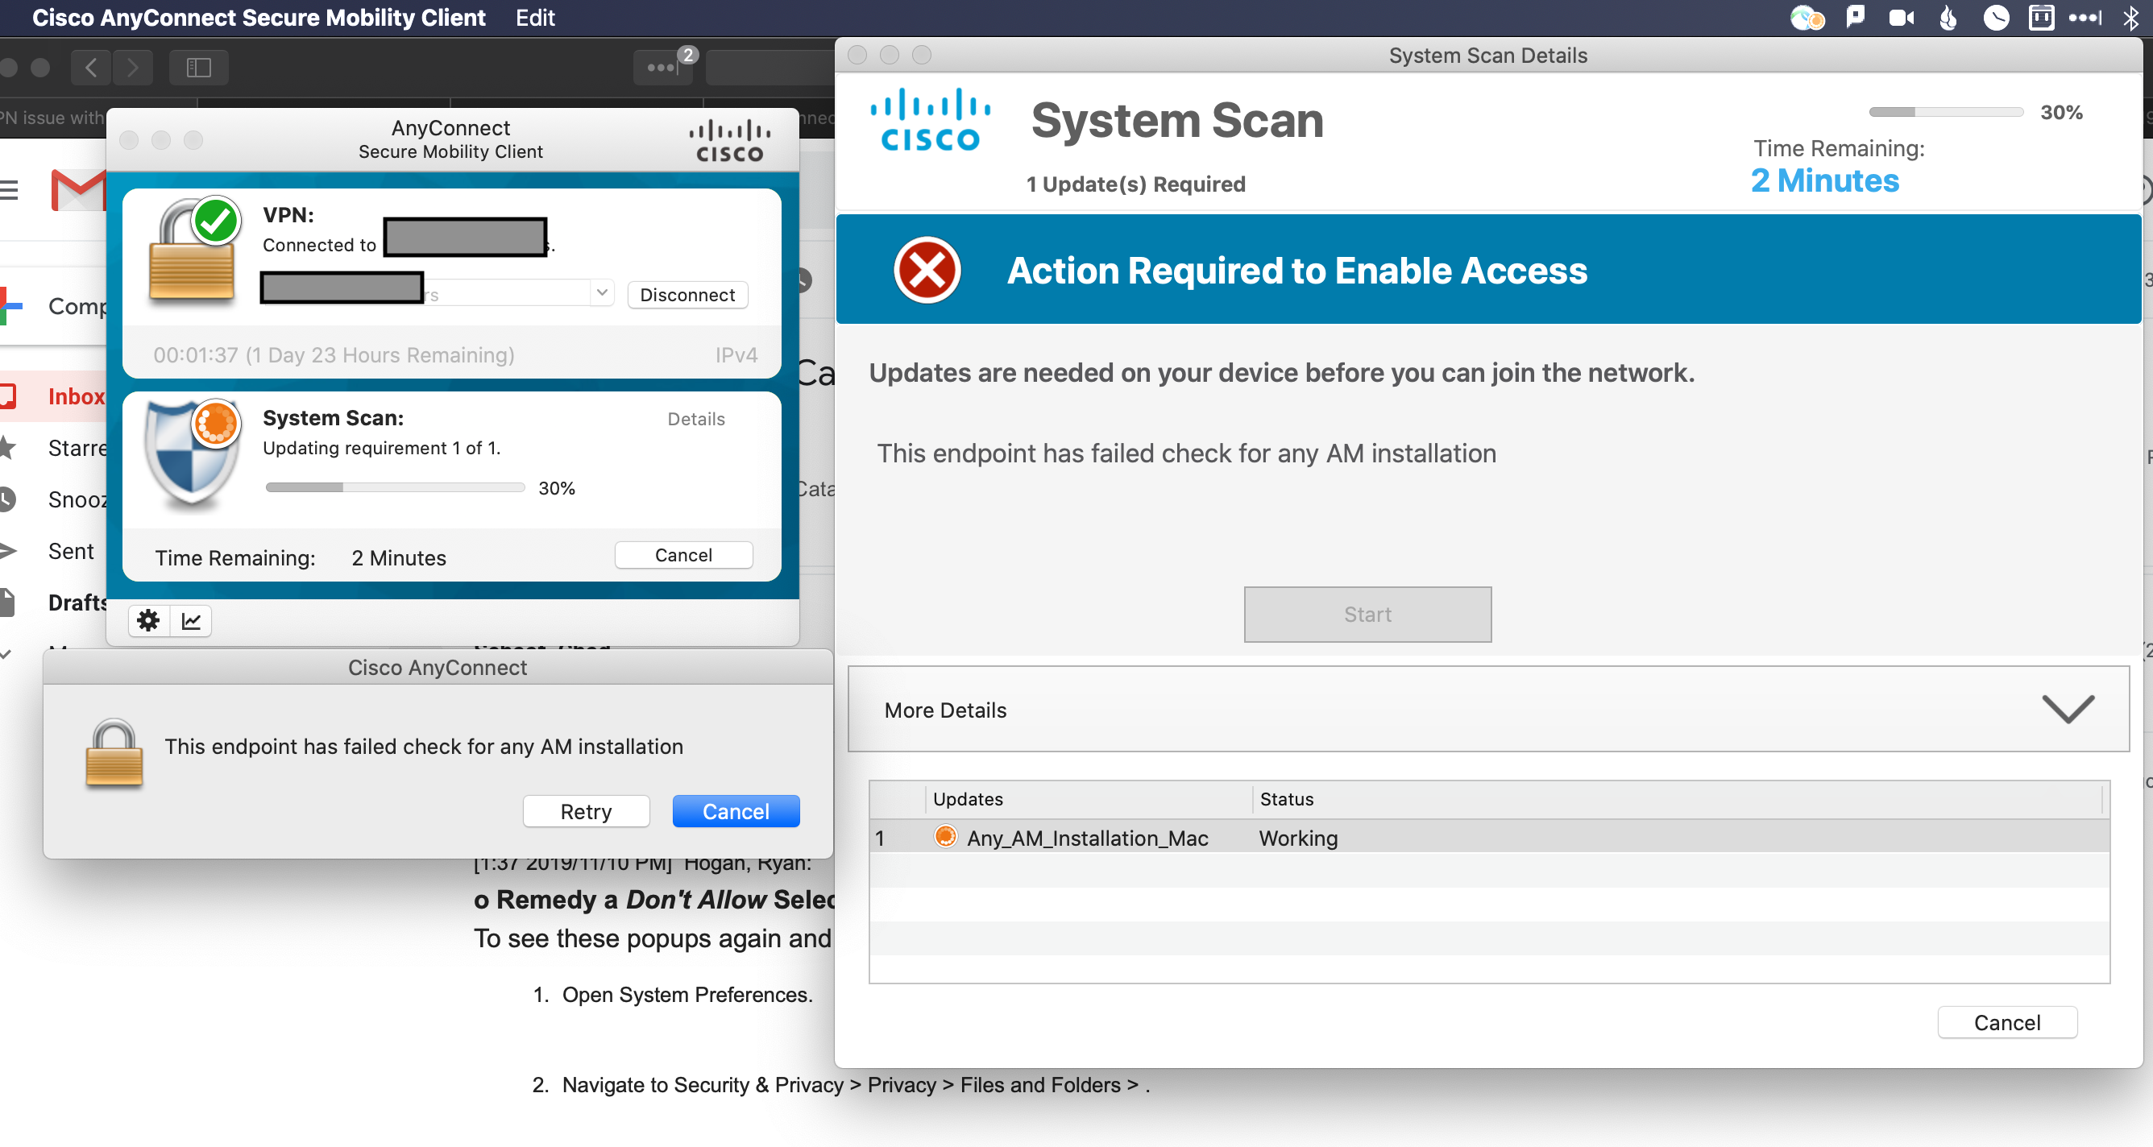This screenshot has height=1147, width=2153.
Task: Cancel the System Scan process
Action: click(x=682, y=555)
